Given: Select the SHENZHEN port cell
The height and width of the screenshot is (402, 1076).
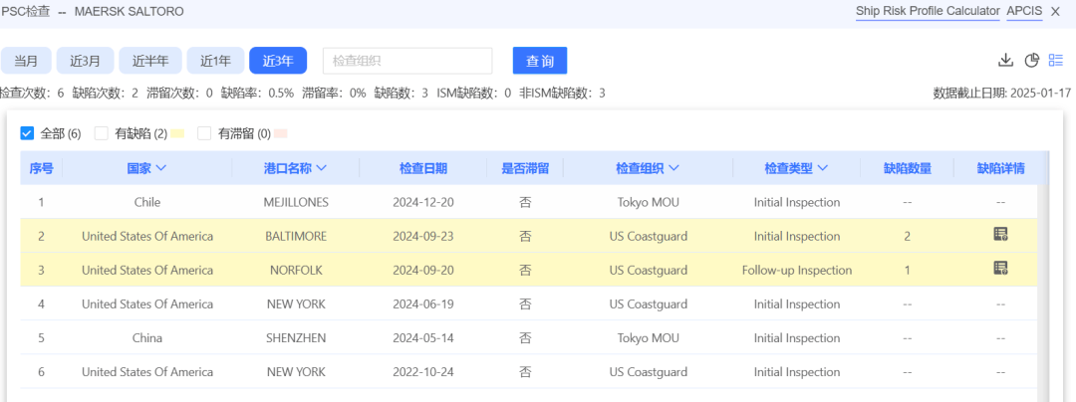Looking at the screenshot, I should pos(296,337).
